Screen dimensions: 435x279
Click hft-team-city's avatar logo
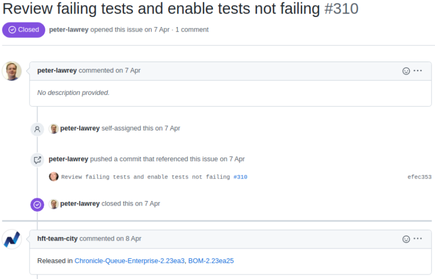click(12, 239)
